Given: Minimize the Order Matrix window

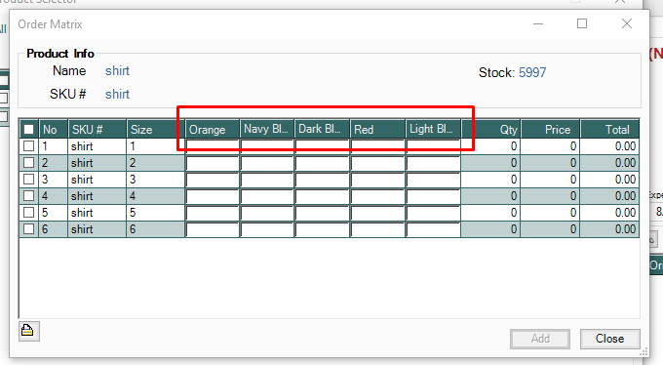Looking at the screenshot, I should (x=538, y=23).
